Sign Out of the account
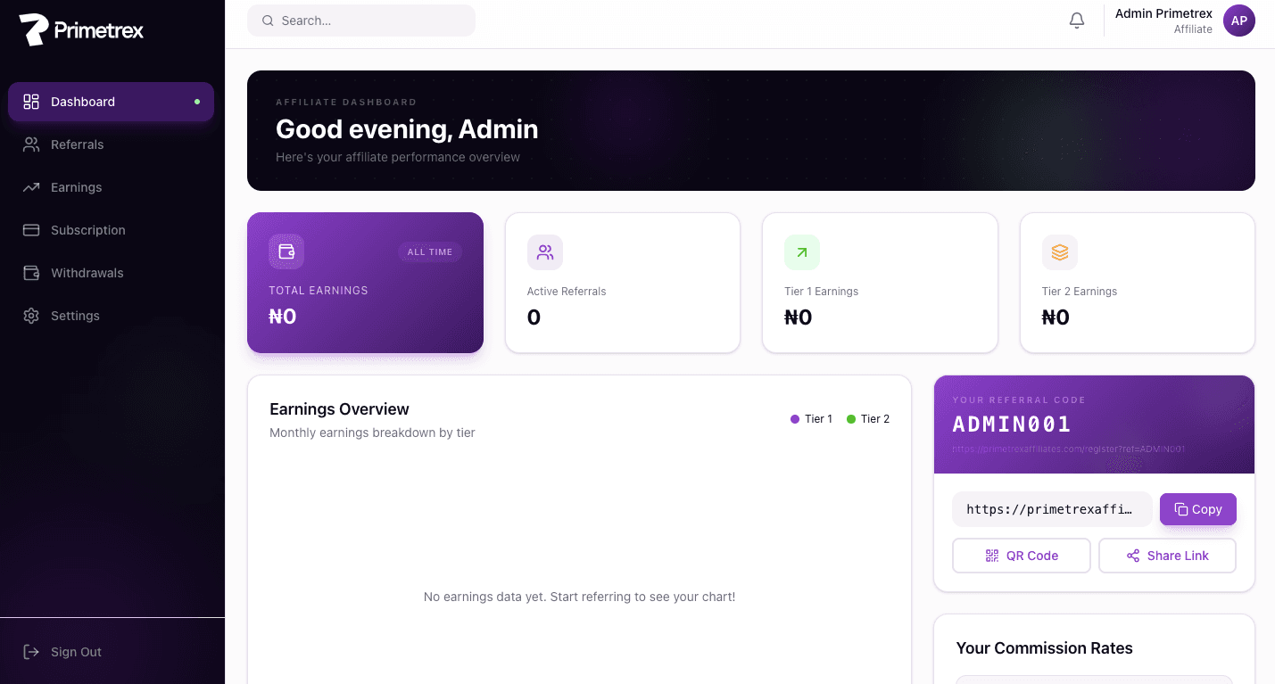The height and width of the screenshot is (684, 1275). (x=76, y=652)
